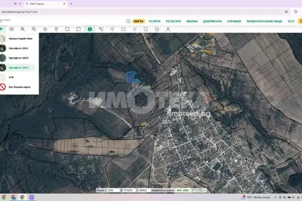Click the scale value field 5242
302x201 pixels.
pyautogui.click(x=114, y=190)
